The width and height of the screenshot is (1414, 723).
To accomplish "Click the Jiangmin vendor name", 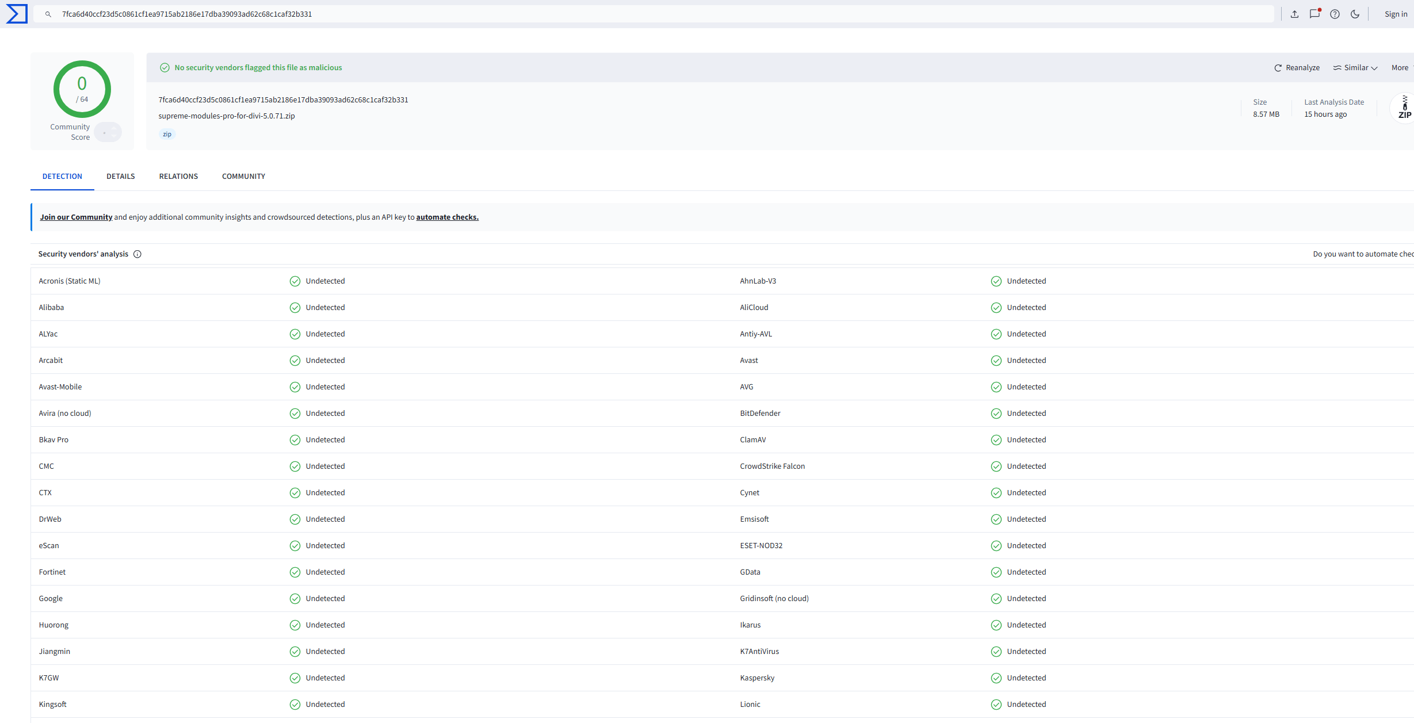I will pos(55,652).
